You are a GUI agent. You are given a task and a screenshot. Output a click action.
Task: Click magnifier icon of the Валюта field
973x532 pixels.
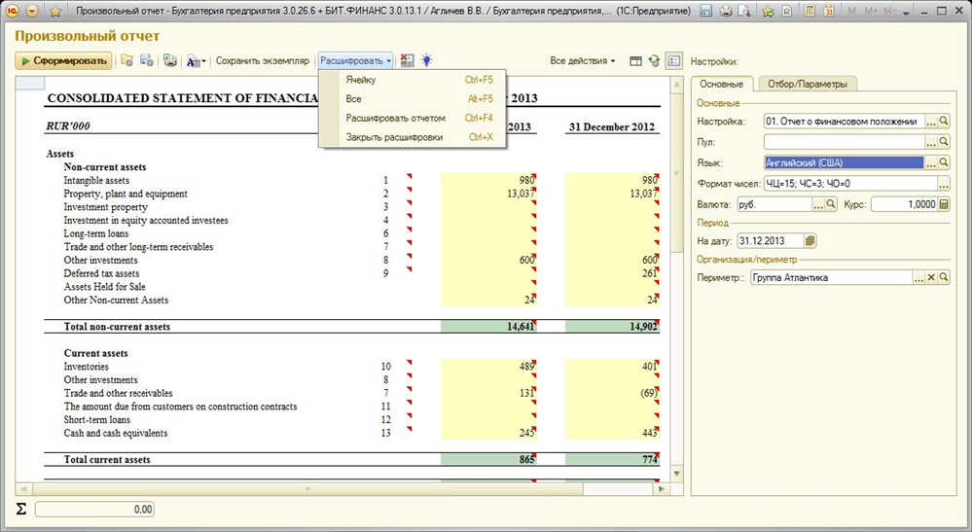[x=831, y=204]
